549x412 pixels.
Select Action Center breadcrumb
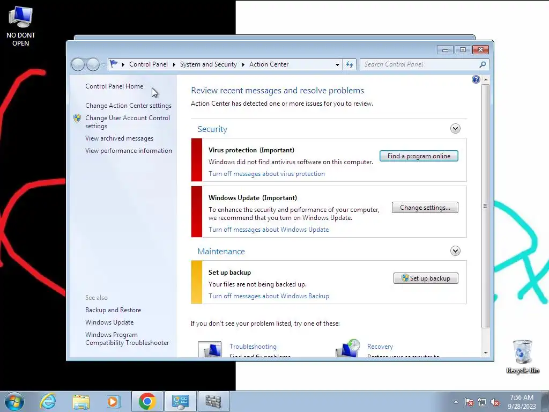(x=269, y=64)
